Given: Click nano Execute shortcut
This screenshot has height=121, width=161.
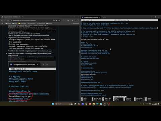Looking at the screenshot, I should pyautogui.click(x=127, y=98).
